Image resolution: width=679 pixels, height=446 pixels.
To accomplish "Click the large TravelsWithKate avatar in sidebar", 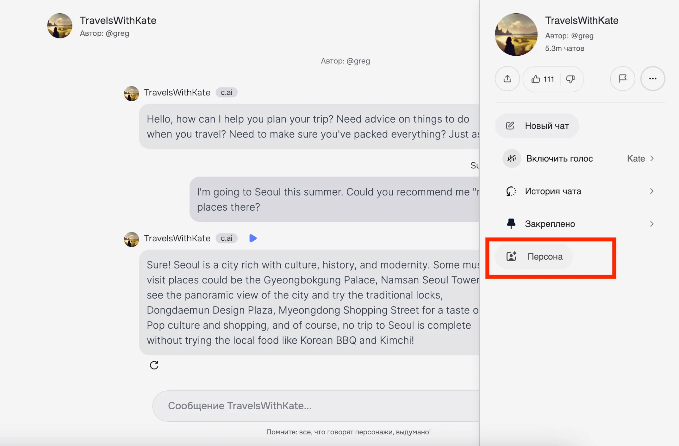I will click(x=516, y=34).
